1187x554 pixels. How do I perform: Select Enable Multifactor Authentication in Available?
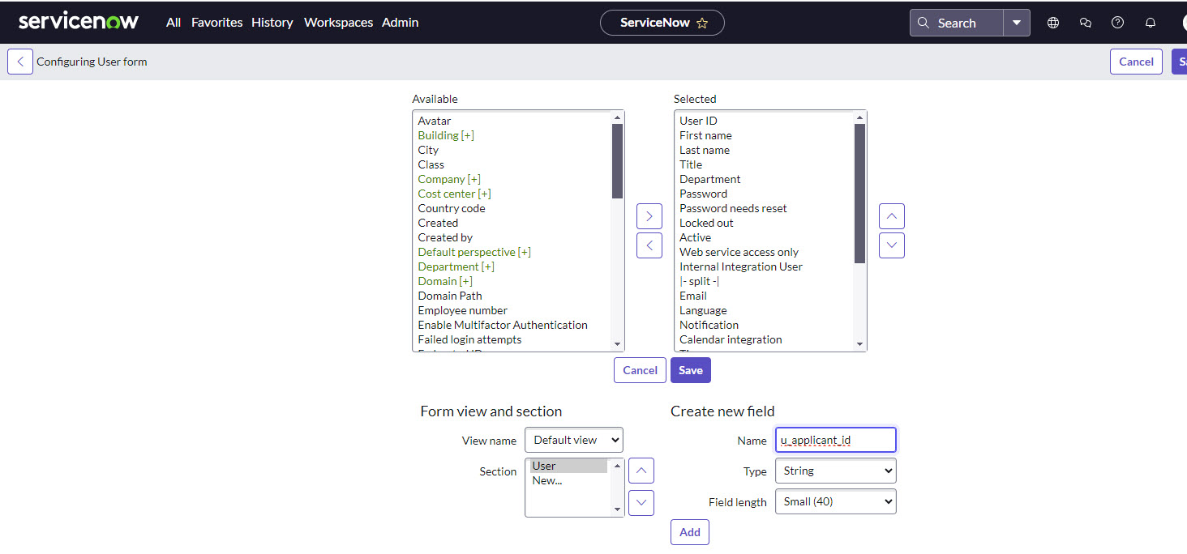tap(503, 325)
